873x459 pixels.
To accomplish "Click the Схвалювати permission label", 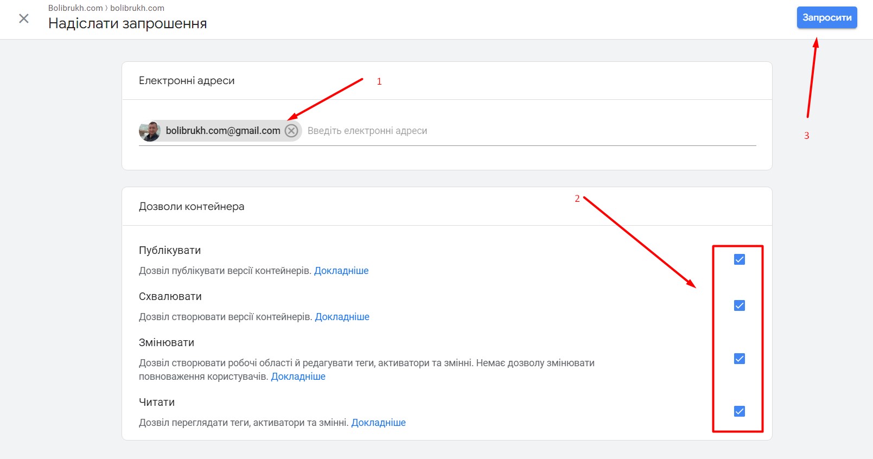I will click(170, 297).
